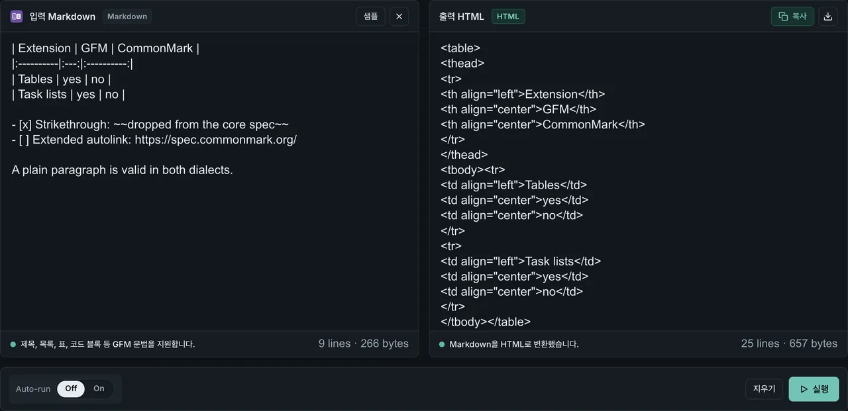The image size is (848, 411).
Task: Click the '[x] Strikethrough' task list line
Action: [x=150, y=124]
